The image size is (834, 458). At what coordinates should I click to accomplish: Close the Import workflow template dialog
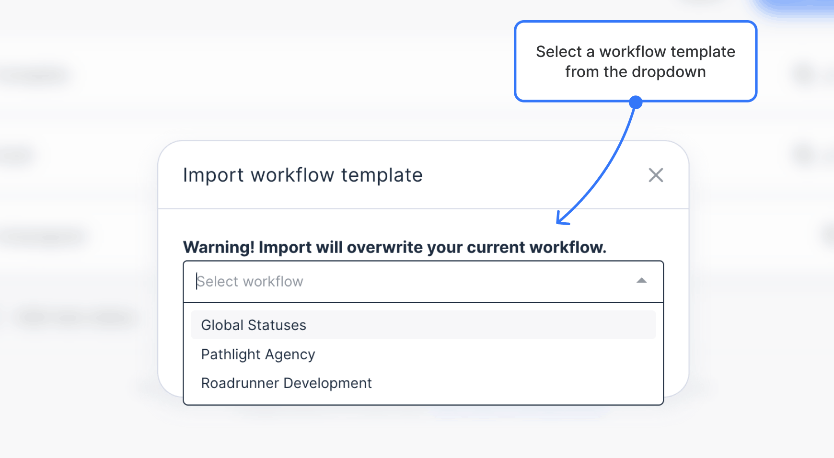pos(656,175)
